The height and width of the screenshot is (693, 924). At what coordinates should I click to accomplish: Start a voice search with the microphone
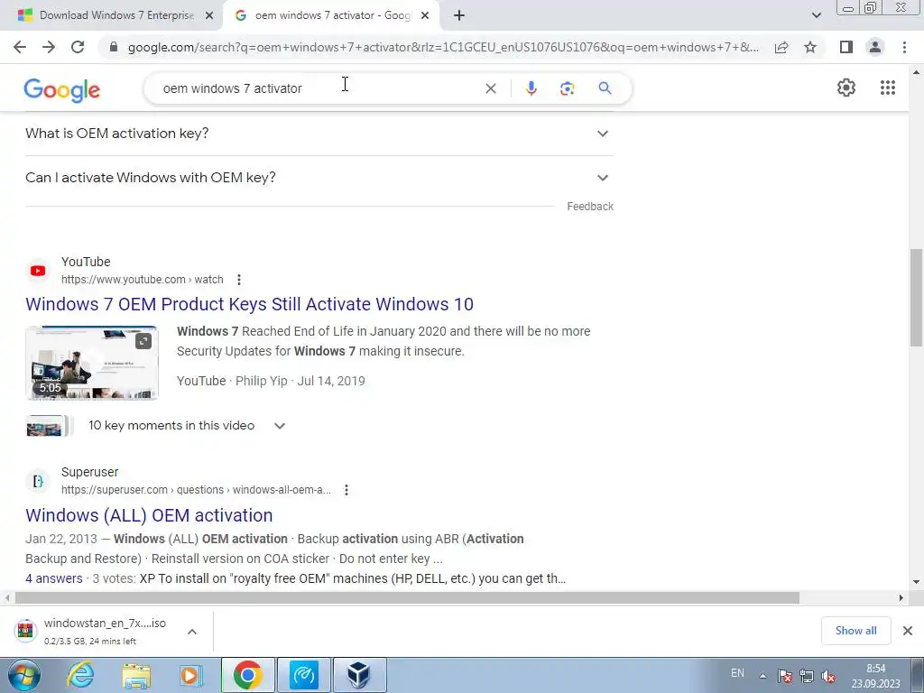coord(531,88)
